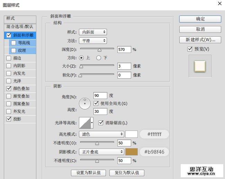
Task: Toggle 使用全局光 checkbox
Action: click(97, 103)
